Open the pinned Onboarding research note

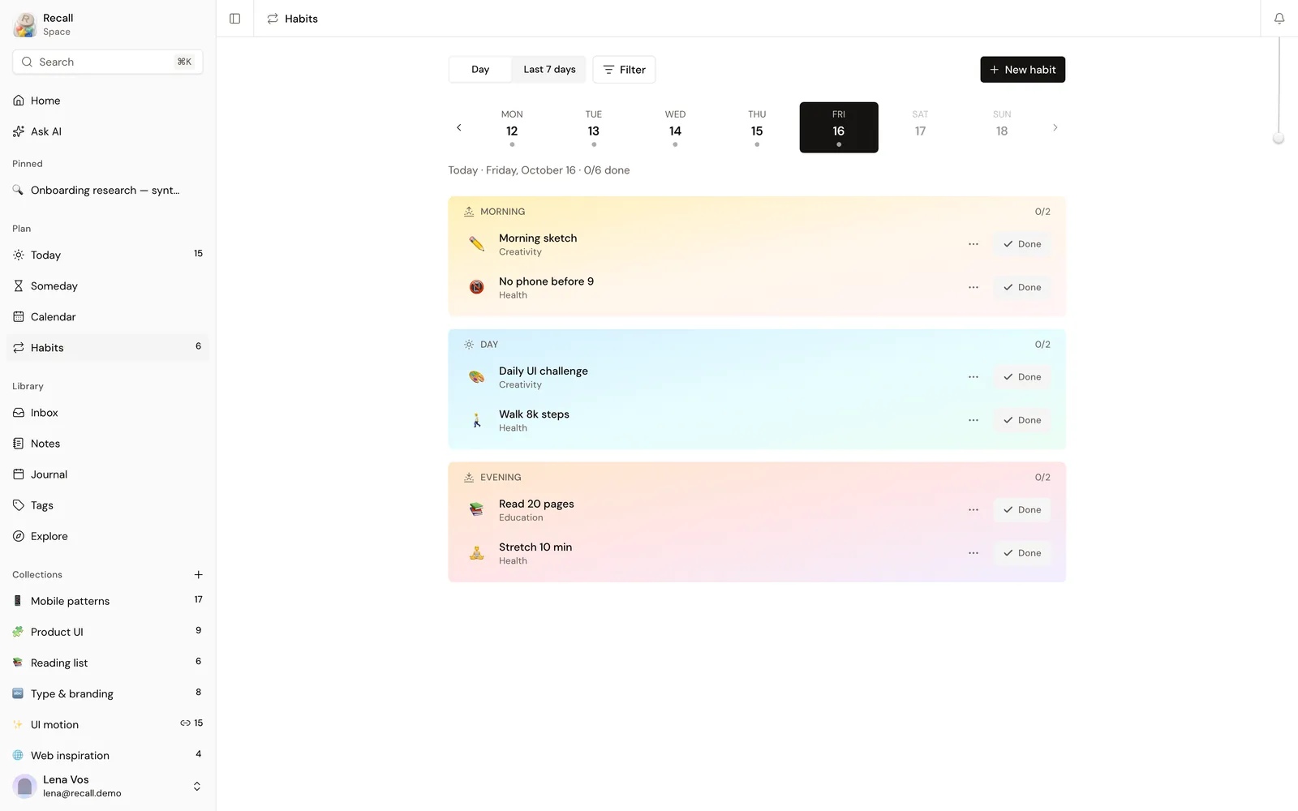pyautogui.click(x=108, y=191)
